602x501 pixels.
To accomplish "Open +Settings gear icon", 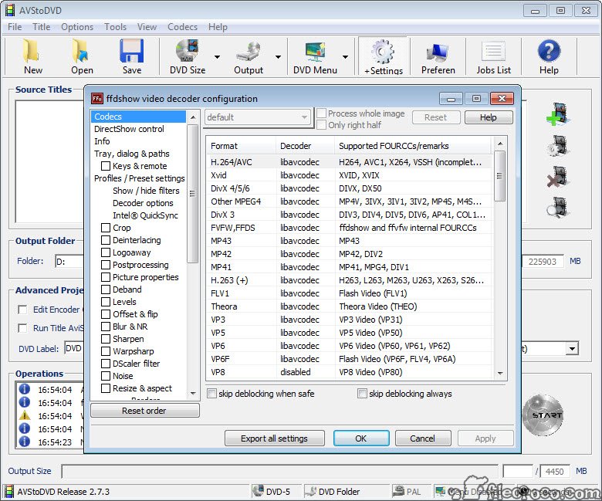I will coord(383,52).
